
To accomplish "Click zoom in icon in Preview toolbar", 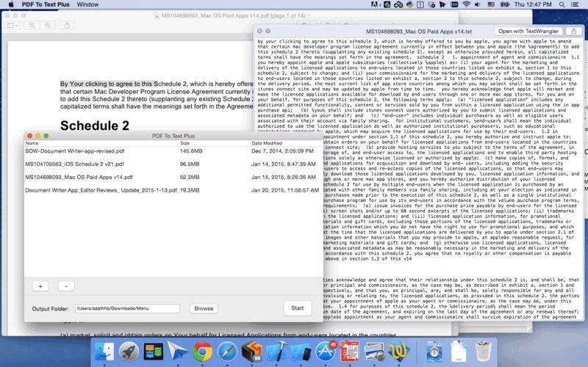I will 48,26.
